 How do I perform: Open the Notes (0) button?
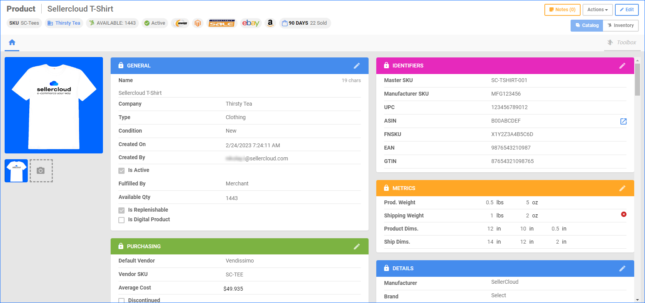(x=562, y=10)
